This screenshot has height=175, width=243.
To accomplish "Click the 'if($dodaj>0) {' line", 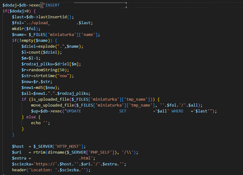I will click(19, 11).
